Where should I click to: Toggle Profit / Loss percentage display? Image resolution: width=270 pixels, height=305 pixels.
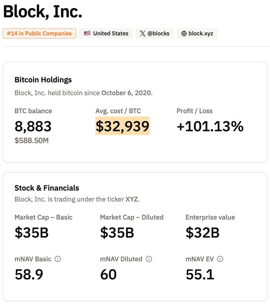click(210, 127)
